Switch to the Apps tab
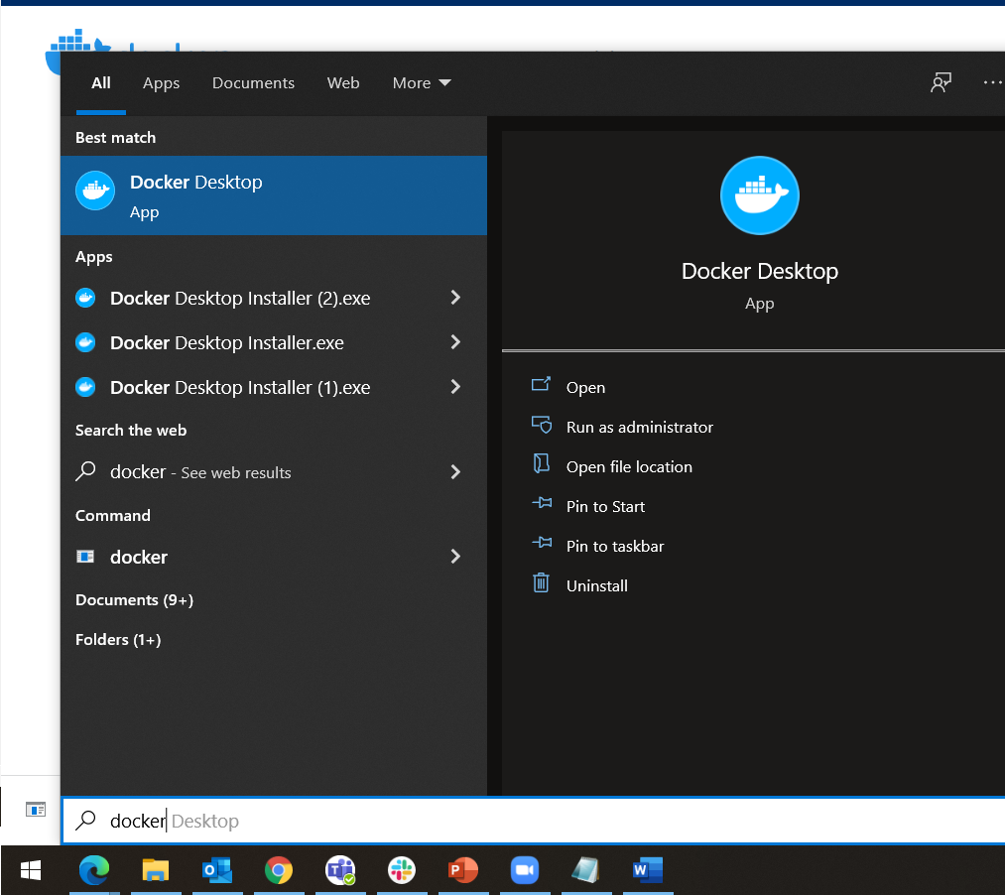 (x=161, y=82)
